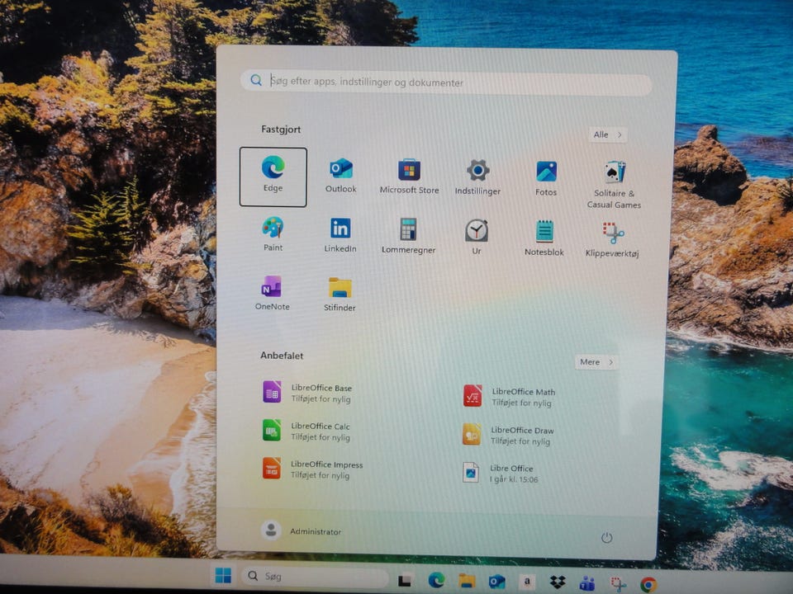Viewport: 793px width, 594px height.
Task: Open the recommended LibreOffice Math entry
Action: (x=508, y=397)
